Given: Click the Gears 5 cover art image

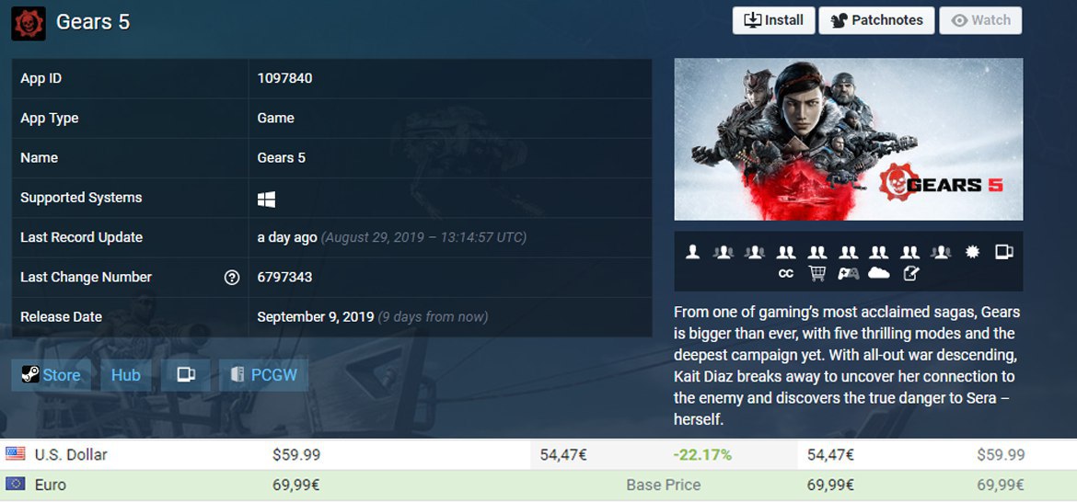Looking at the screenshot, I should point(849,139).
